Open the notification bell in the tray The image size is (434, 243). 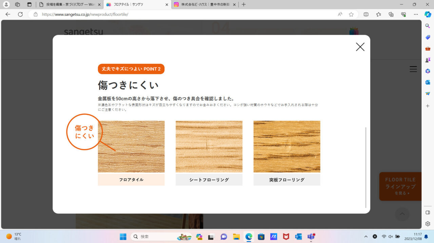coord(426,237)
